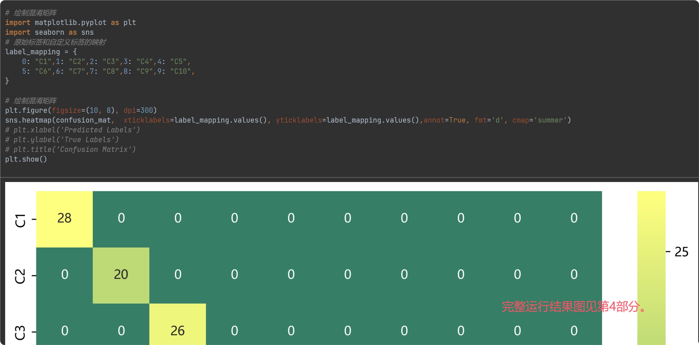699x345 pixels.
Task: Click the C3 row axis label
Action: pos(20,332)
